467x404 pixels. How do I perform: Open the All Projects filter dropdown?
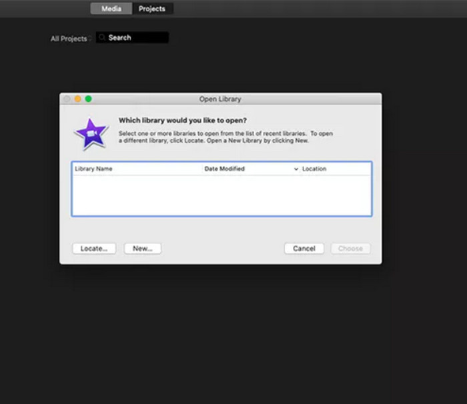(71, 39)
